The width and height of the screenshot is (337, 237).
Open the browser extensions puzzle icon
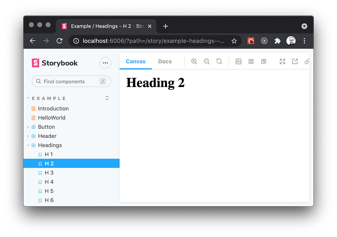(x=277, y=40)
